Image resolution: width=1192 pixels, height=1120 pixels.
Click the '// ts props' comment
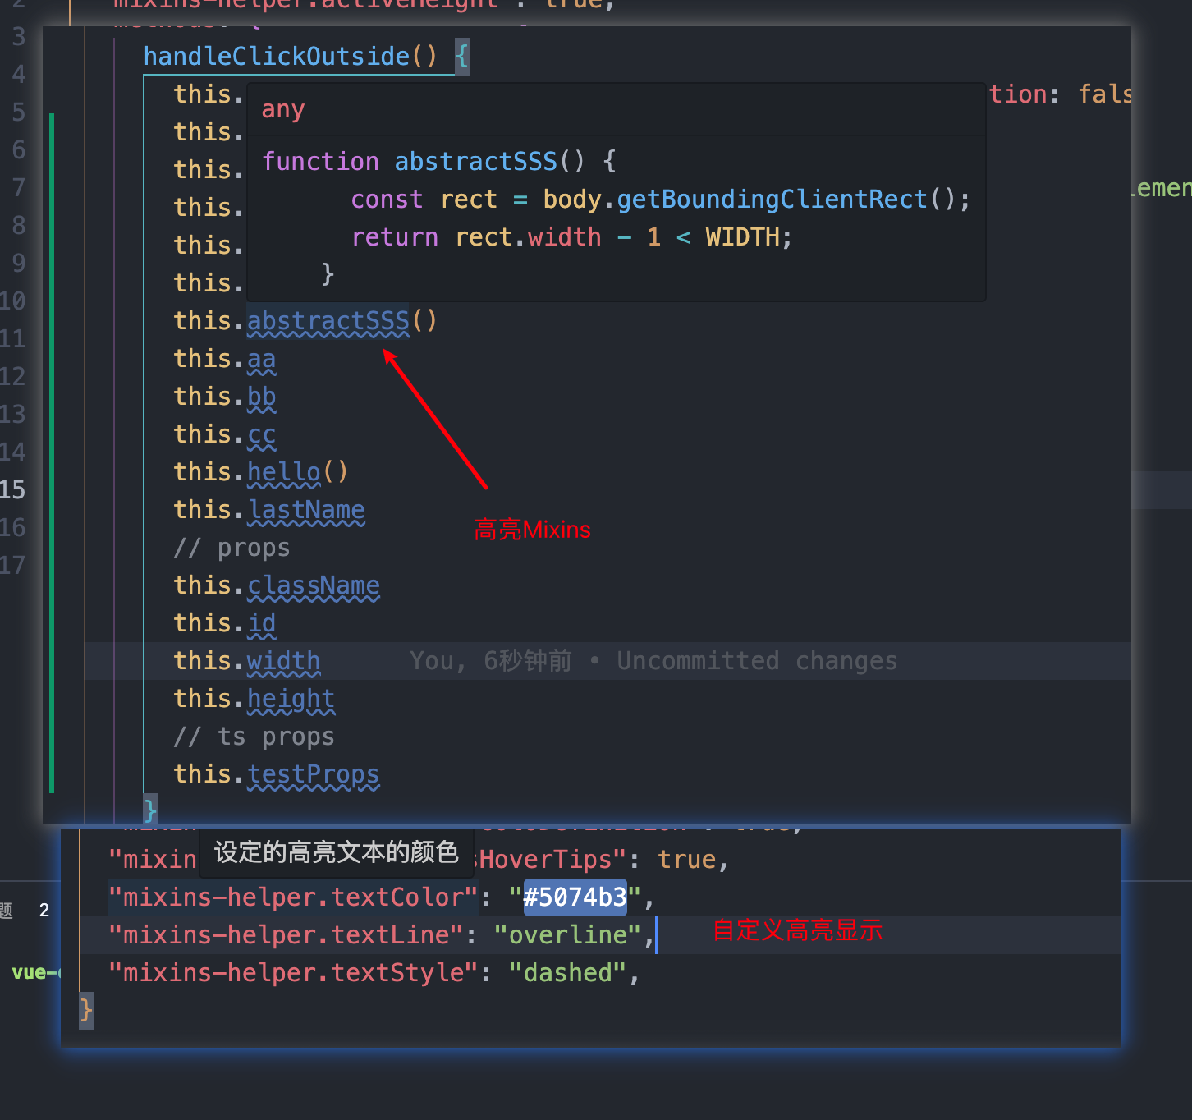(254, 737)
